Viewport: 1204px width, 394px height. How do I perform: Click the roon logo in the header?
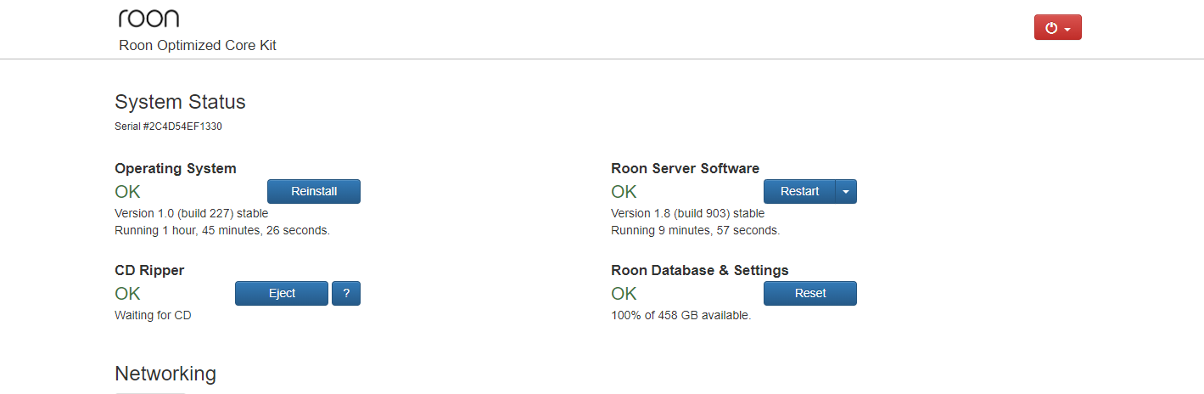coord(148,19)
